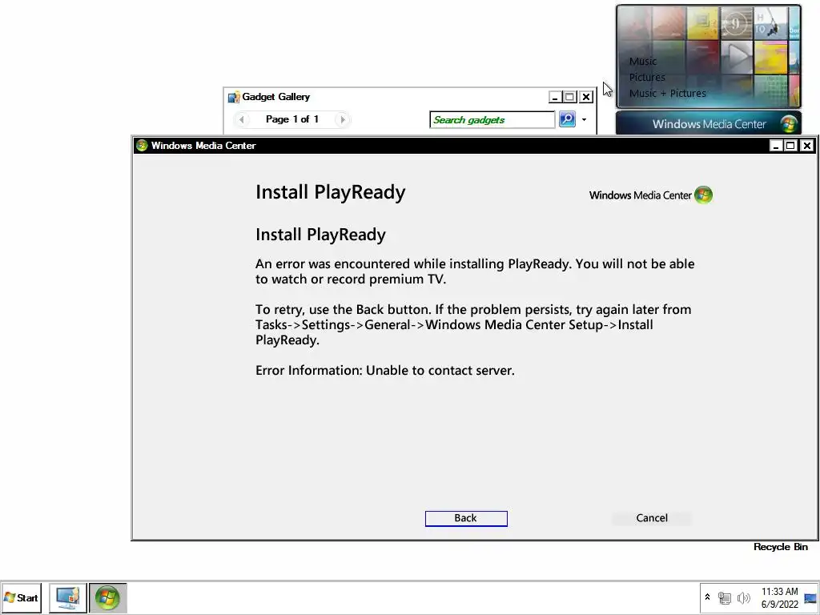Open the search options dropdown arrow in Gadget Gallery
Screen dimensions: 820x615
(x=584, y=120)
